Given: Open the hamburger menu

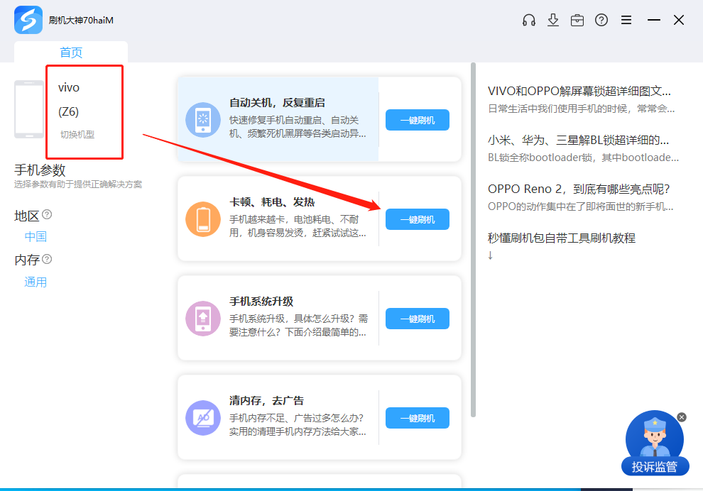Looking at the screenshot, I should pyautogui.click(x=626, y=20).
